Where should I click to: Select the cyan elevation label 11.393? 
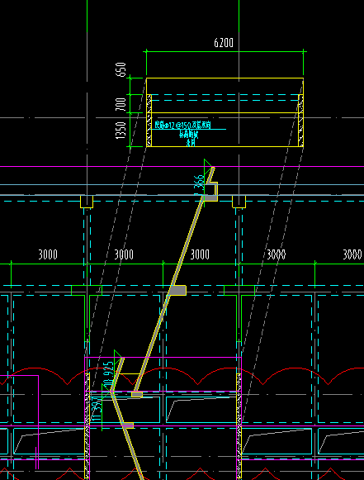pyautogui.click(x=97, y=408)
